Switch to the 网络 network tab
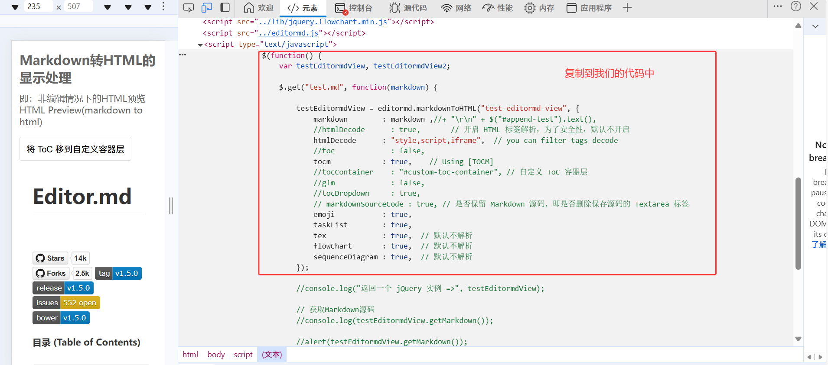The height and width of the screenshot is (365, 828). 456,8
